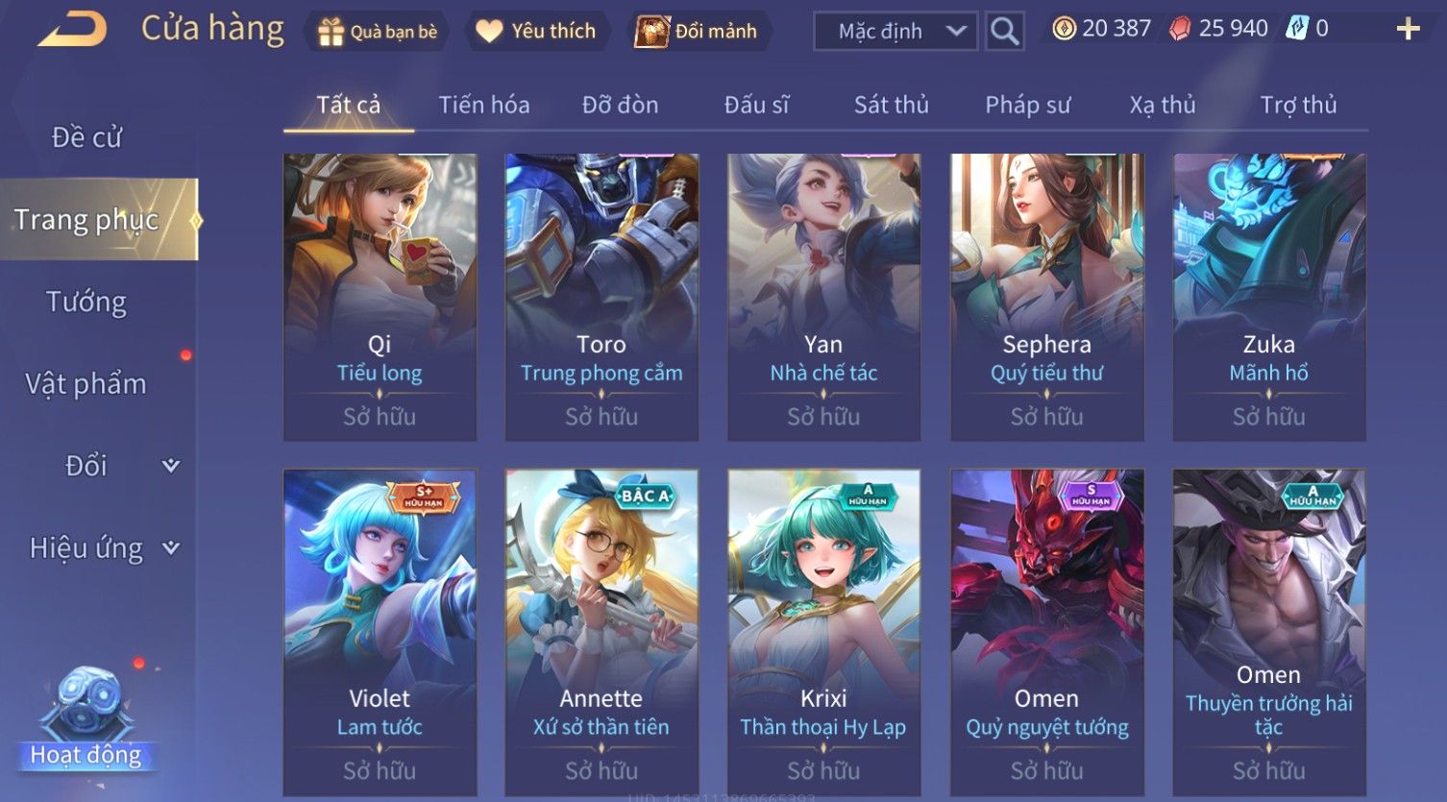The image size is (1447, 802).
Task: Open the Mặc định sort dropdown
Action: tap(895, 32)
